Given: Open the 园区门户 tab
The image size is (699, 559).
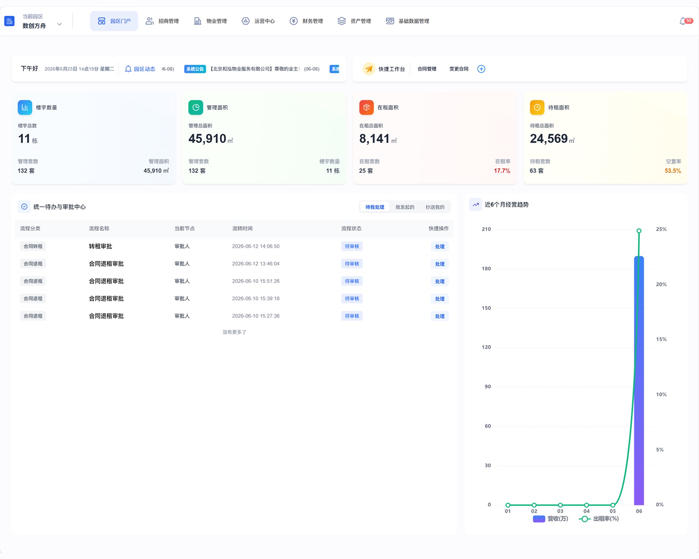Looking at the screenshot, I should coord(114,21).
